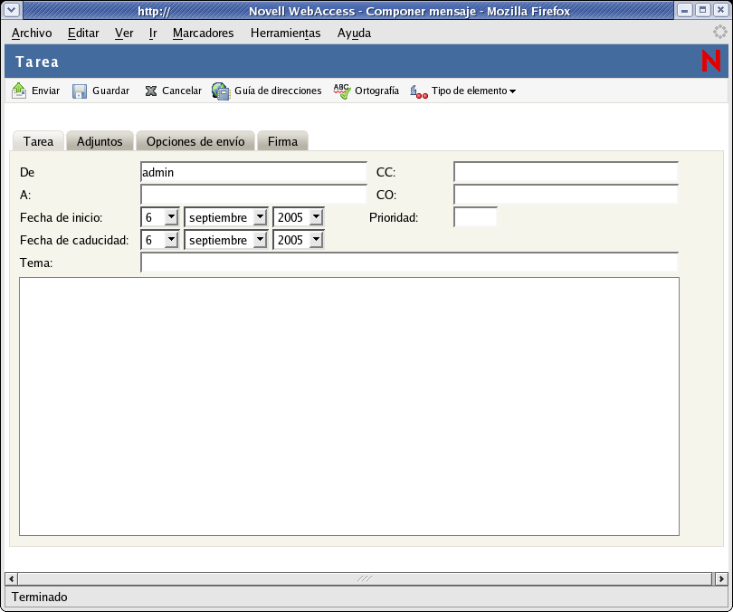Open the Herramientas menu
The image size is (733, 612).
click(286, 33)
